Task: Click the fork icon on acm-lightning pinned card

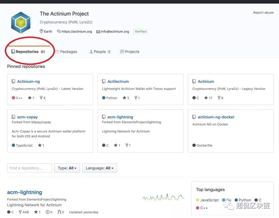Action: [127, 146]
